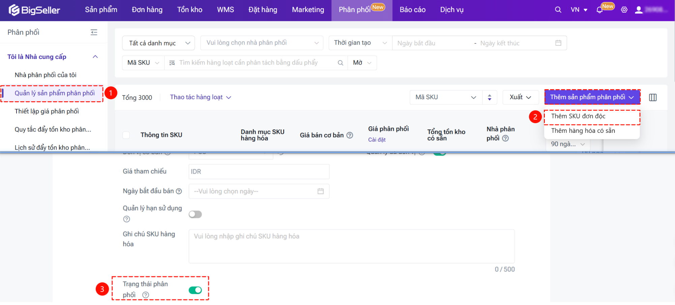
Task: Expand the Vui lòng chọn nhà phân phối dropdown
Action: pyautogui.click(x=262, y=43)
